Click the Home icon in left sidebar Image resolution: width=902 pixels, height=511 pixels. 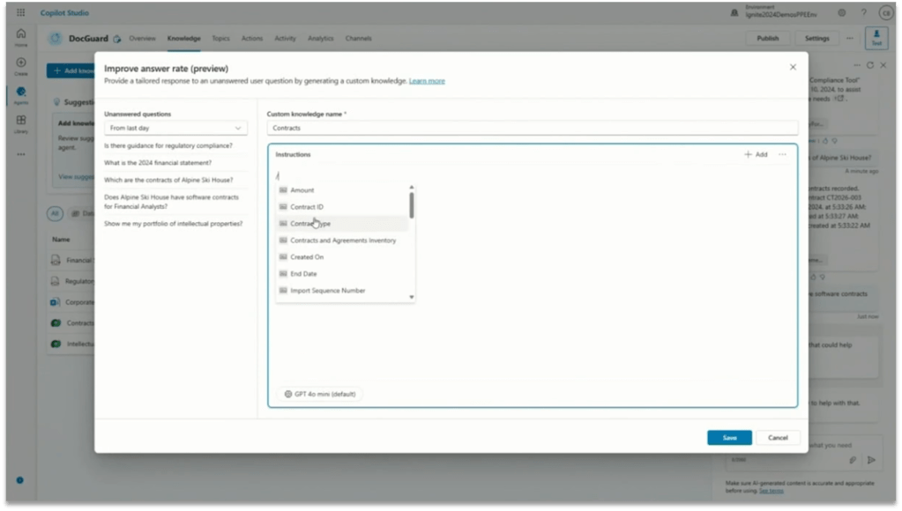click(x=21, y=35)
